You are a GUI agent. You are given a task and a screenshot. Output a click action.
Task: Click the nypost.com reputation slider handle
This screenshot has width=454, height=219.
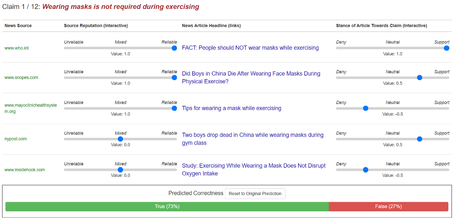point(120,139)
